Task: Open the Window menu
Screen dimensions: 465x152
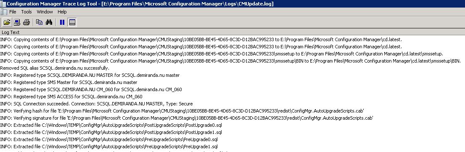Action: pyautogui.click(x=45, y=12)
